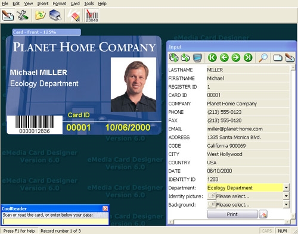
Task: Click the barcode 23040 toolbar icon
Action: pyautogui.click(x=92, y=15)
